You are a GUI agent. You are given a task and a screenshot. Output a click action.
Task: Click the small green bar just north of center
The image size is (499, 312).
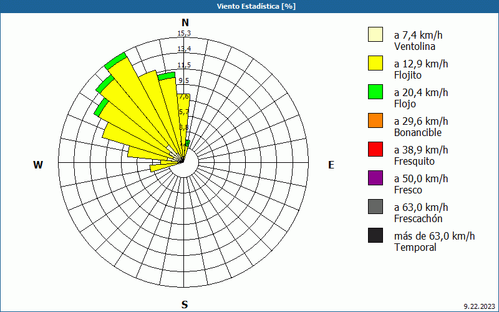tap(188, 144)
